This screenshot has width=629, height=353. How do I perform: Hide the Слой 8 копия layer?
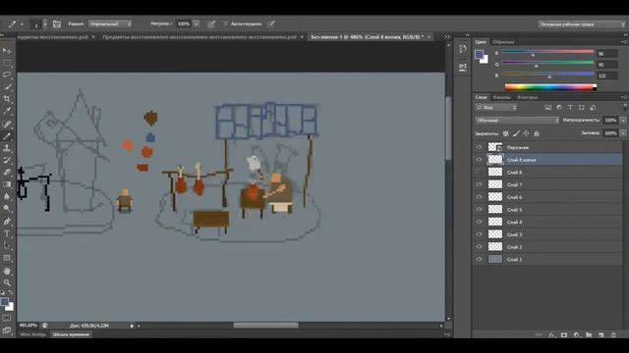click(x=479, y=160)
